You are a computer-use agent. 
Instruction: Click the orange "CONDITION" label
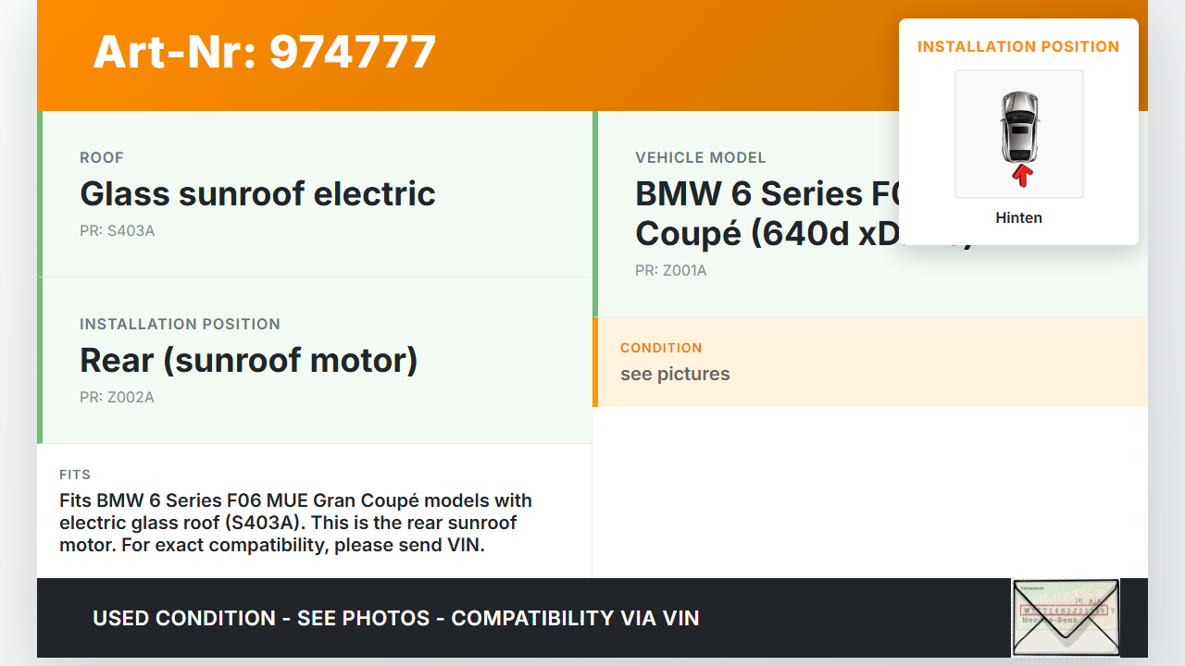click(x=661, y=349)
